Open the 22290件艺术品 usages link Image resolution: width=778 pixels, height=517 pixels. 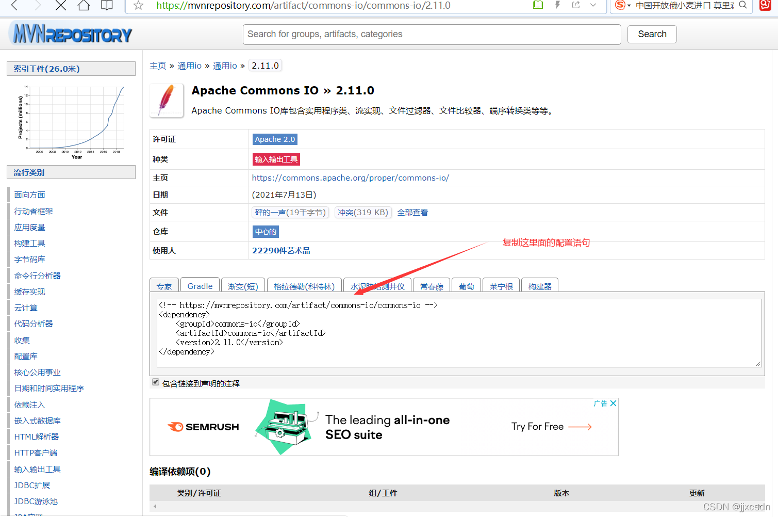coord(281,251)
